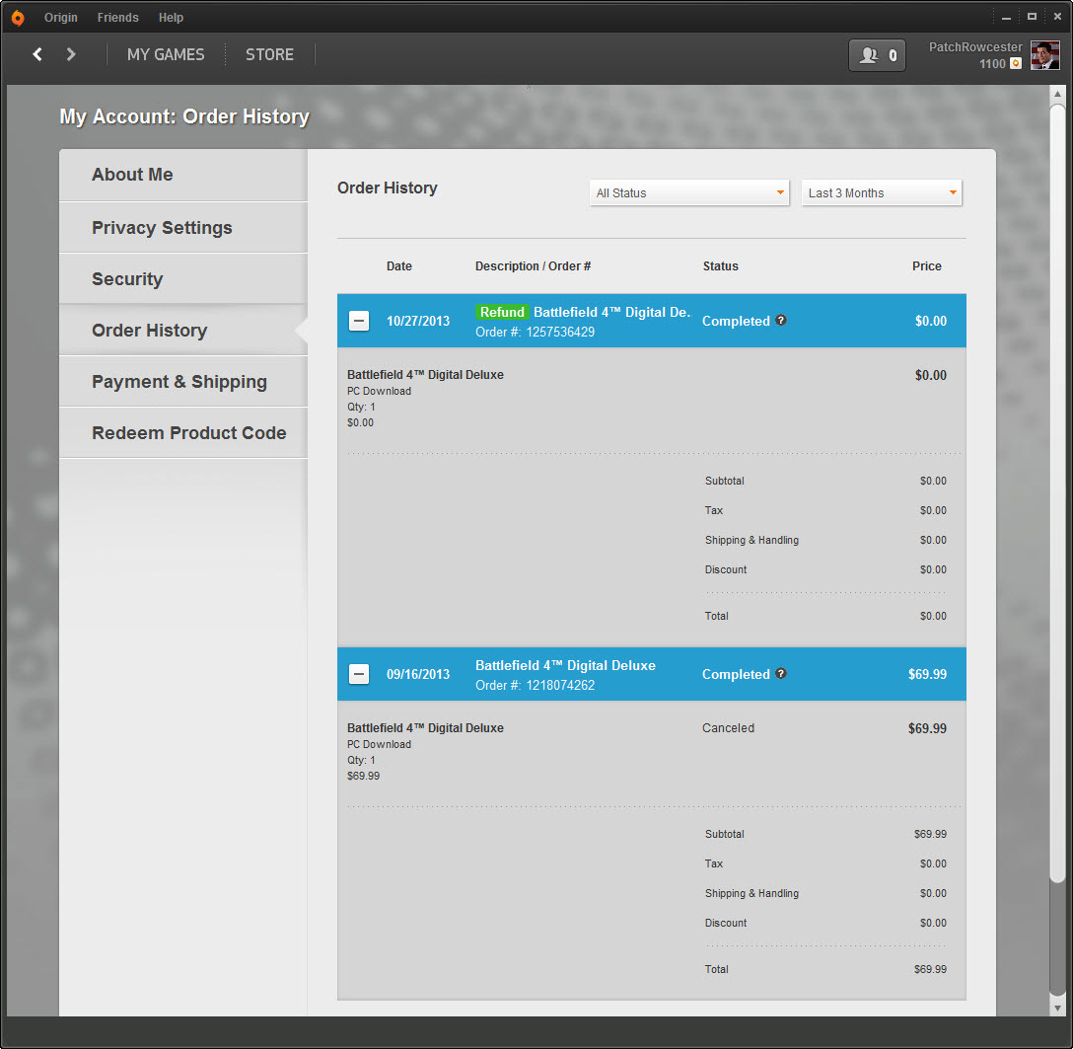Click the scrollbar up arrow

point(1058,94)
